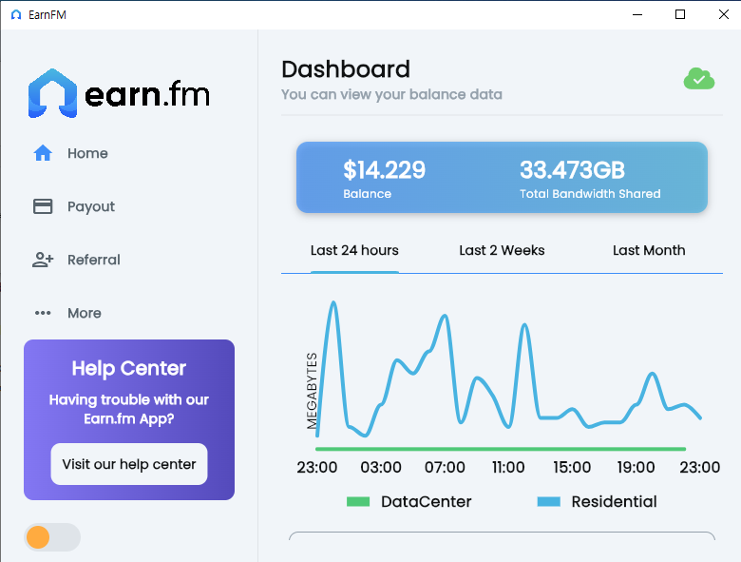Toggle the orange theme switch

pyautogui.click(x=52, y=537)
